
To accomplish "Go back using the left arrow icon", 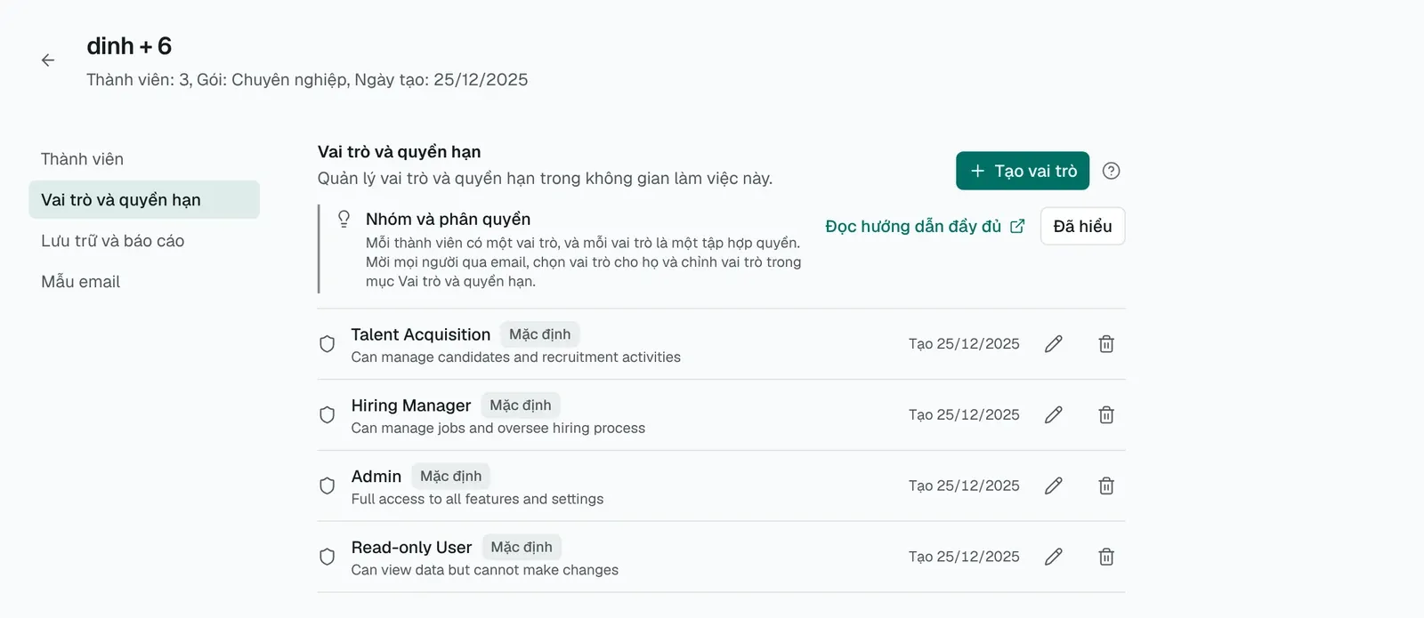I will click(48, 60).
